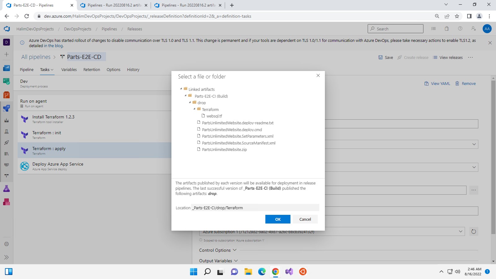
Task: Switch to the Pipeline tab
Action: point(27,69)
